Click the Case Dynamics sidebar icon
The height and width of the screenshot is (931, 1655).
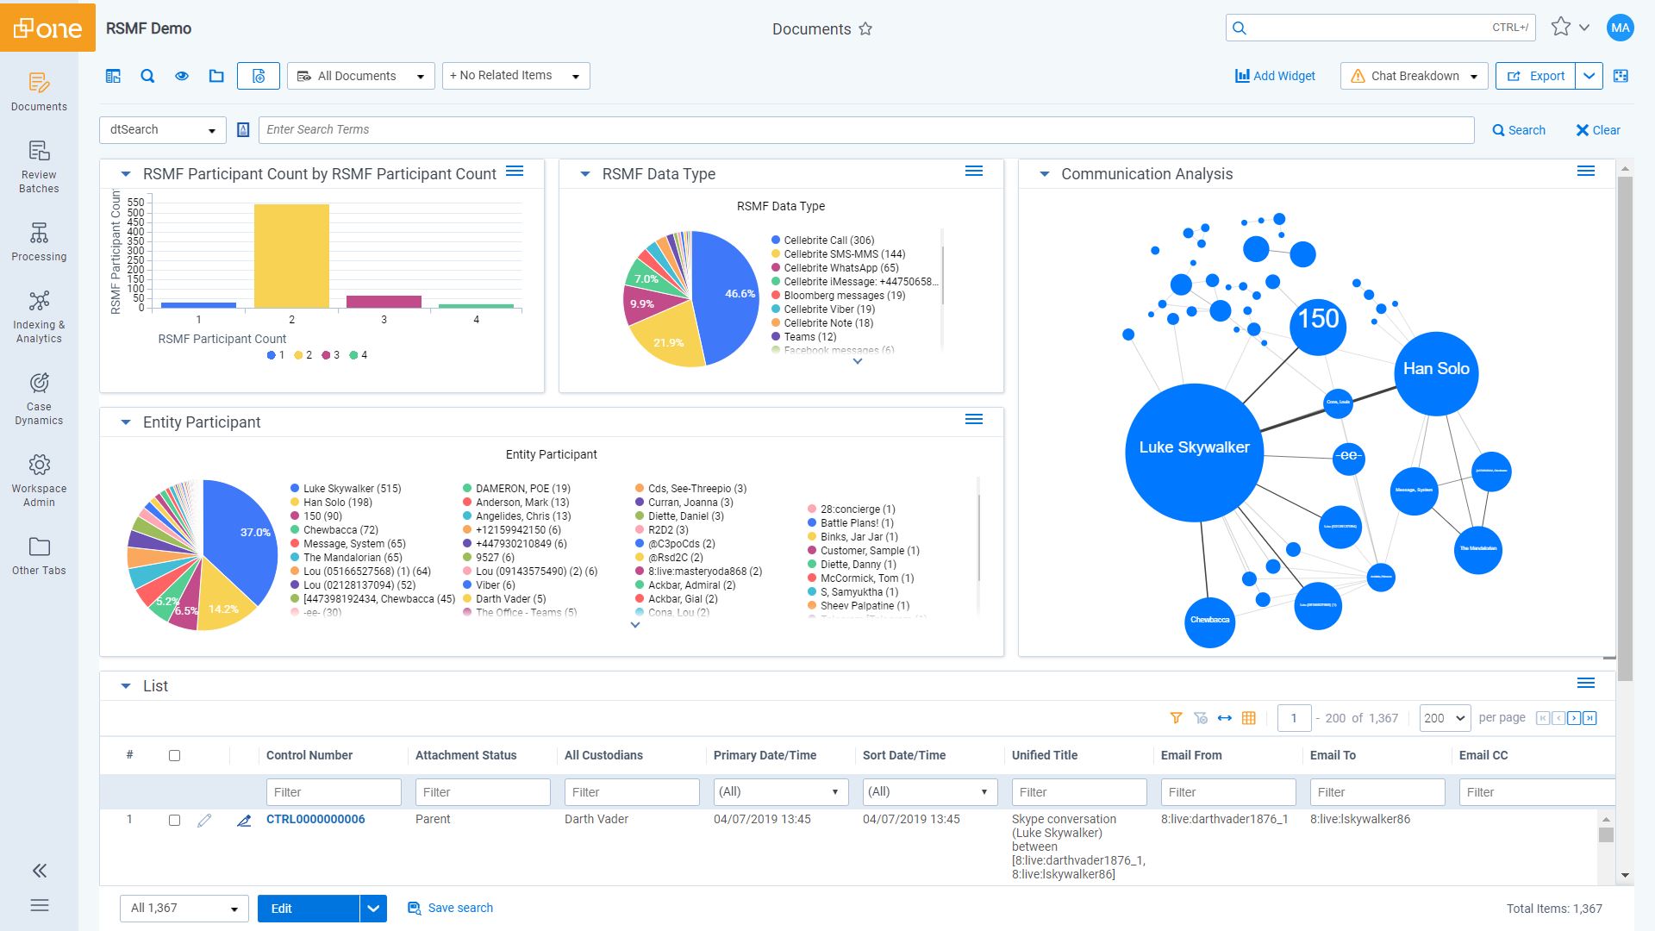pos(39,397)
